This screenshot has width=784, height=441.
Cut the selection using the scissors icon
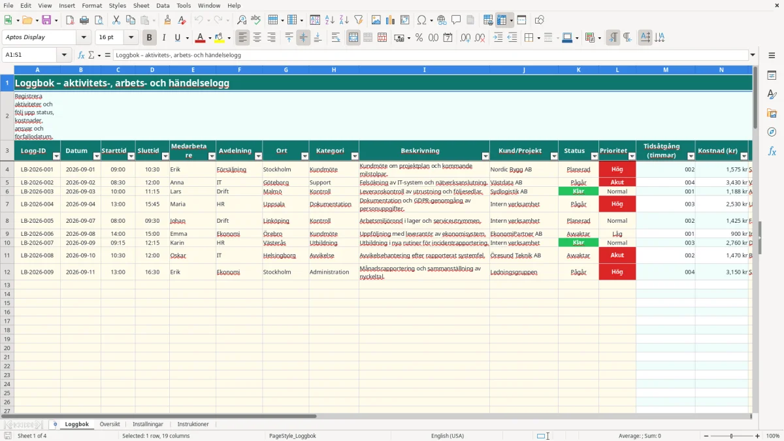click(x=116, y=20)
